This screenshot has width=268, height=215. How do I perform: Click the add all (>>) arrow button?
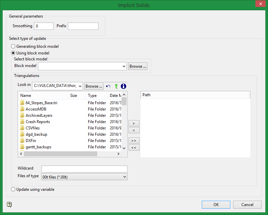134,141
